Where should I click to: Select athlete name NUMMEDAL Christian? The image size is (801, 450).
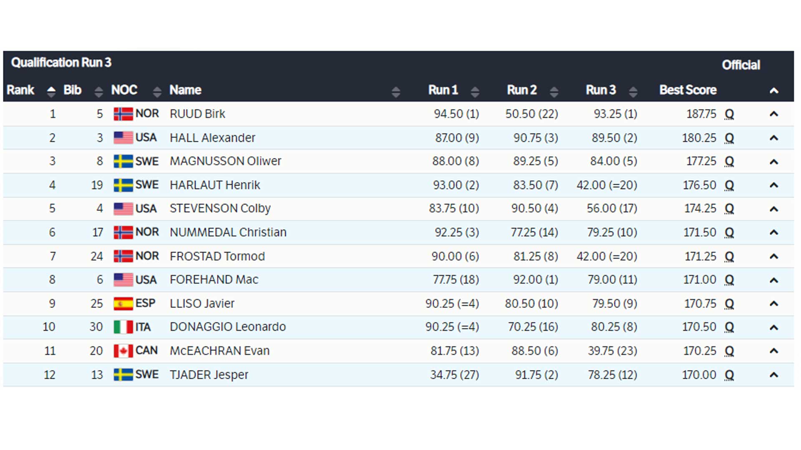(x=228, y=232)
